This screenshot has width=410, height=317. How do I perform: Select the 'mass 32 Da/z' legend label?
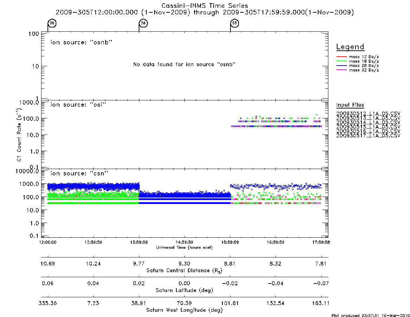(364, 70)
